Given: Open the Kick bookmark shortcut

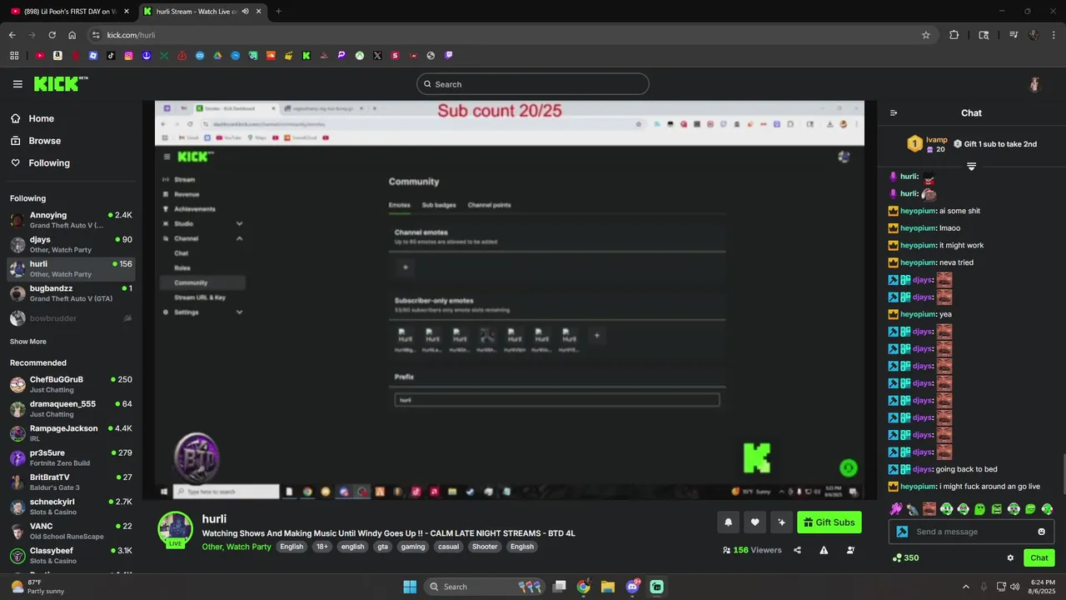Looking at the screenshot, I should pyautogui.click(x=306, y=56).
